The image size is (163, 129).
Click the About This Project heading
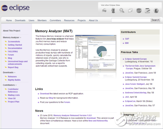pyautogui.click(x=11, y=31)
